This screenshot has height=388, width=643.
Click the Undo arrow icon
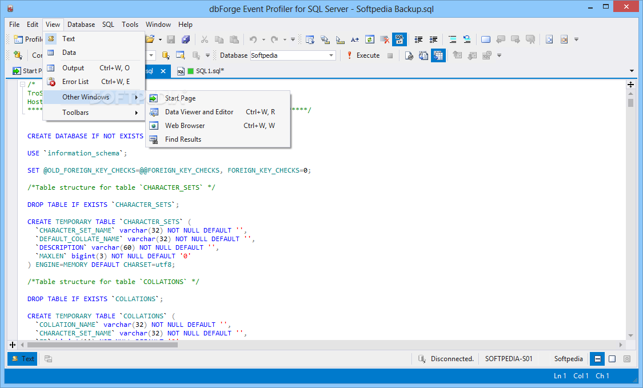click(253, 39)
